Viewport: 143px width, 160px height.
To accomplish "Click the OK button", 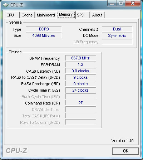I will tap(125, 151).
